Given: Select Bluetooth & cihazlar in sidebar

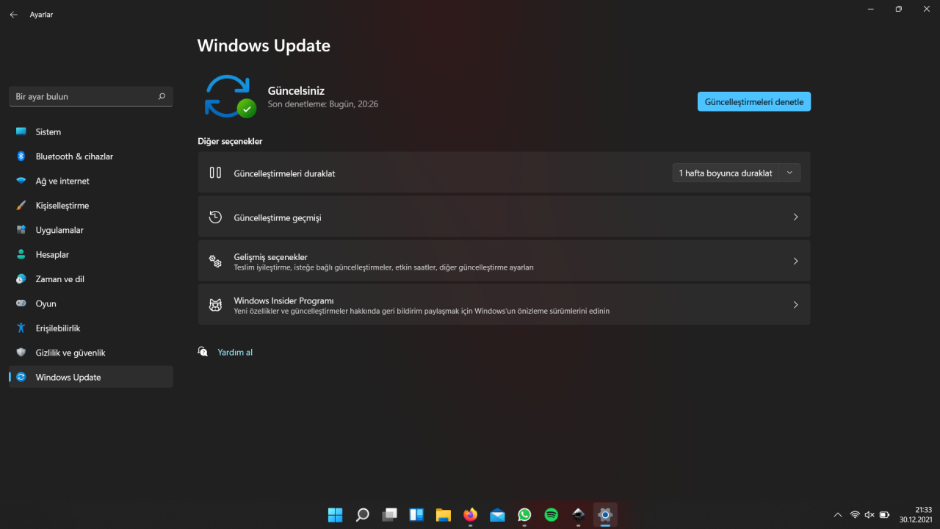Looking at the screenshot, I should pyautogui.click(x=91, y=156).
